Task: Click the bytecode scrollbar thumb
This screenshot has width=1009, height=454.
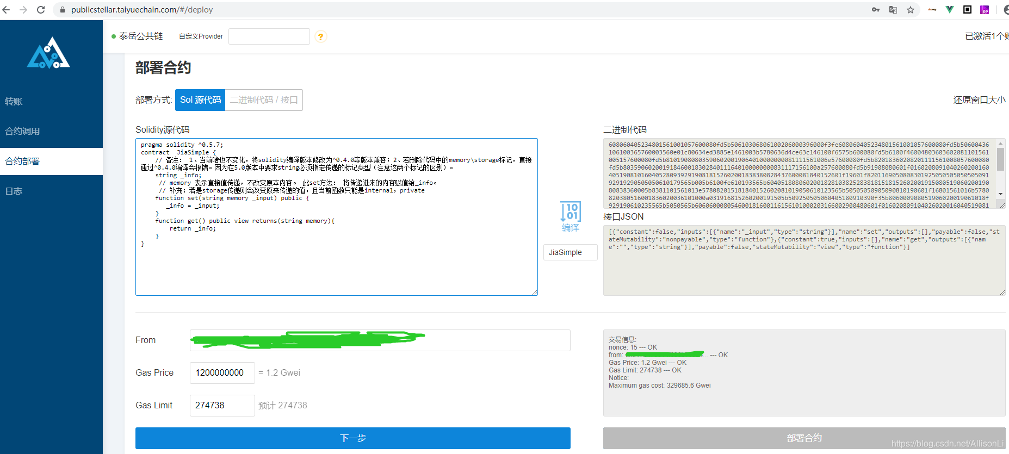Action: click(1000, 159)
